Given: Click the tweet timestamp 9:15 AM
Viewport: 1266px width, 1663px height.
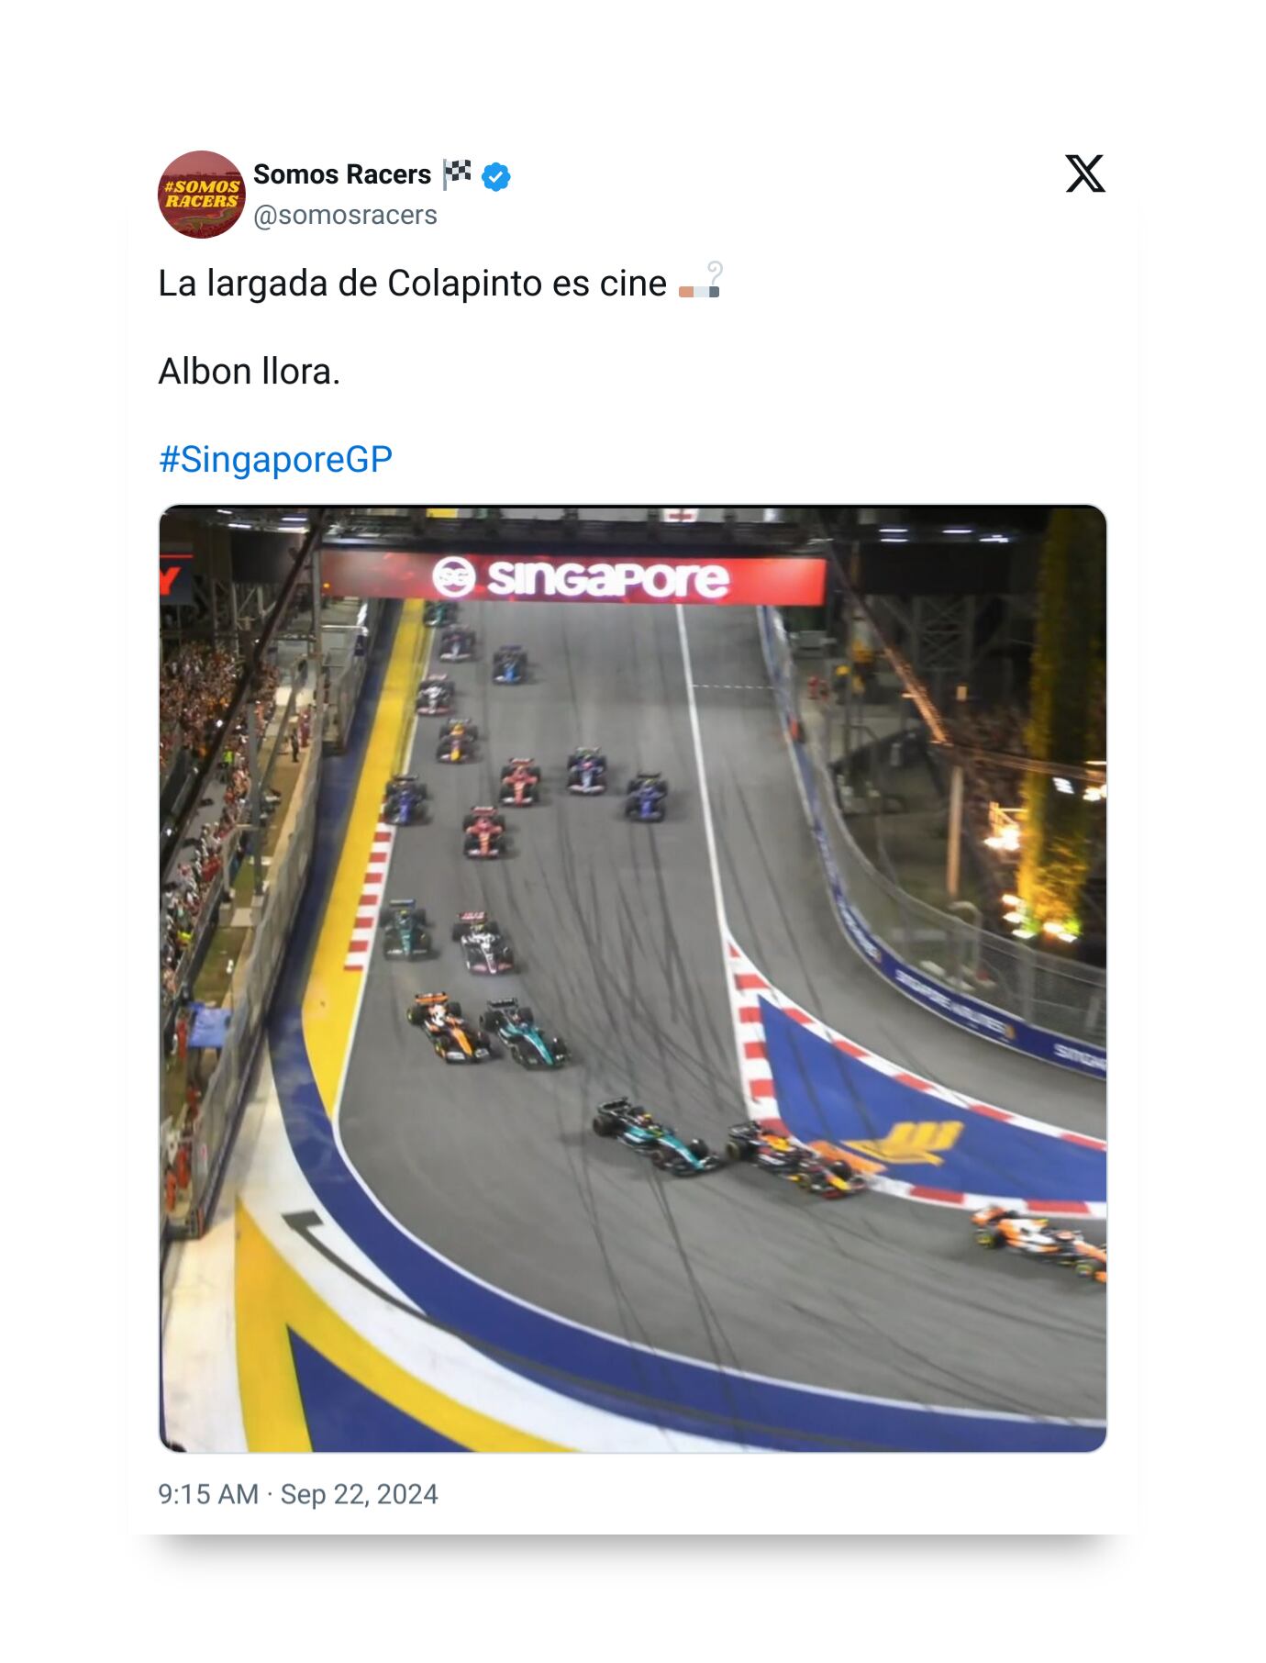Looking at the screenshot, I should pos(208,1494).
